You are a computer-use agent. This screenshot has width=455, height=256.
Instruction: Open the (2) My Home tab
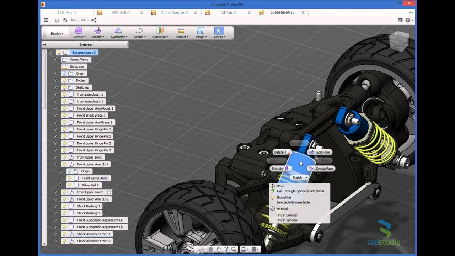66,12
